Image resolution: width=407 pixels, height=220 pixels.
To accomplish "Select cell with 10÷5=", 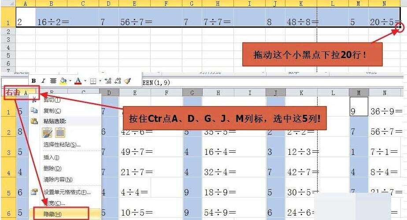I will 135,207.
